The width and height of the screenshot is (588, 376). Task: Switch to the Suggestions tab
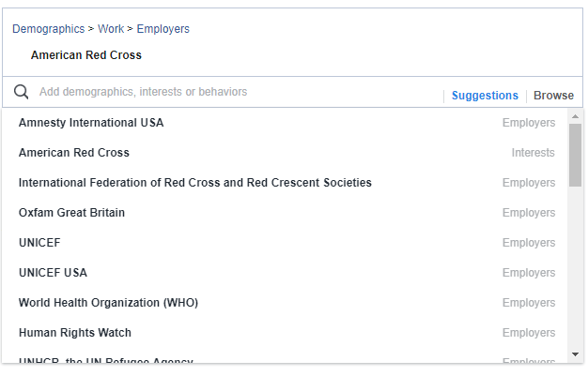[485, 96]
